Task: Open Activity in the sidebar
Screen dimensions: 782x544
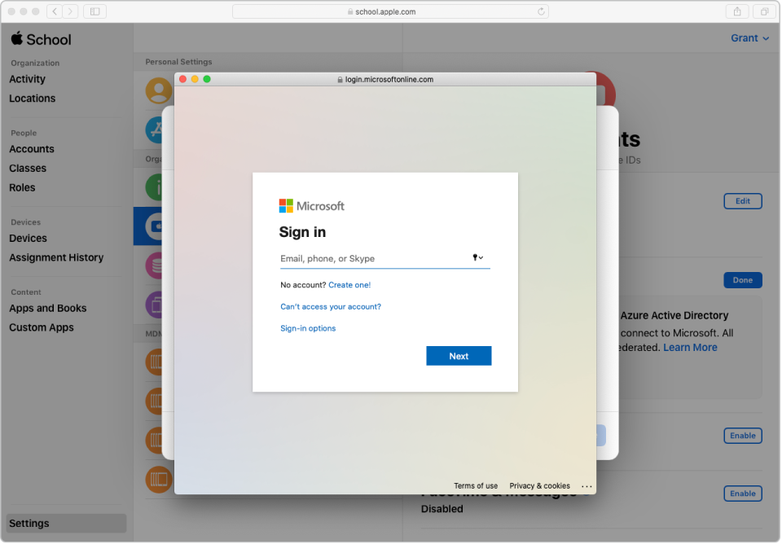Action: 28,79
